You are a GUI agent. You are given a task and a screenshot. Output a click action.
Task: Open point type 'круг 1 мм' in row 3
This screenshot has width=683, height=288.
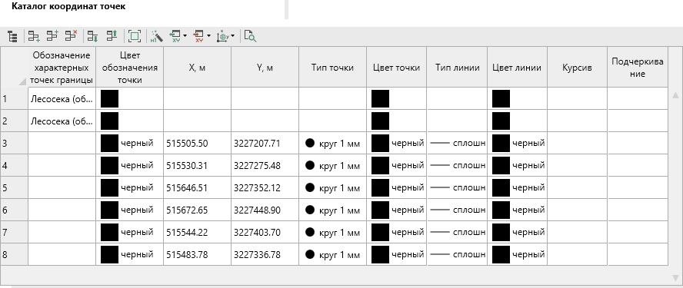(333, 143)
